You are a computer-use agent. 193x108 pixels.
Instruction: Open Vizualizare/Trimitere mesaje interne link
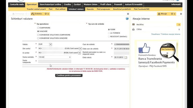tap(166, 34)
